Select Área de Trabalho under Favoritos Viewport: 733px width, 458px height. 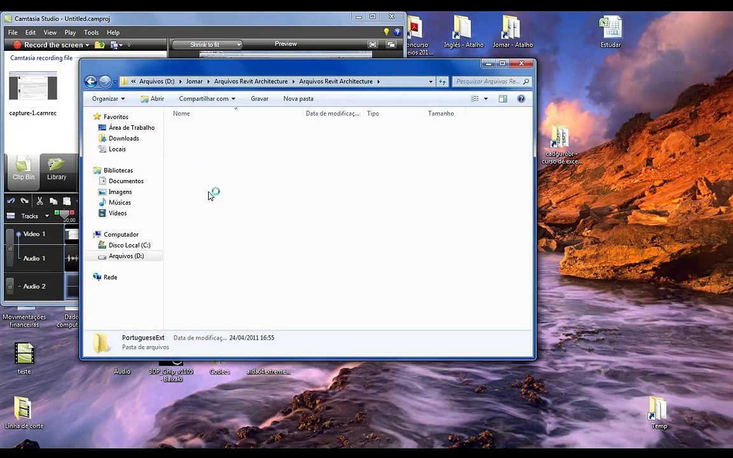point(126,128)
